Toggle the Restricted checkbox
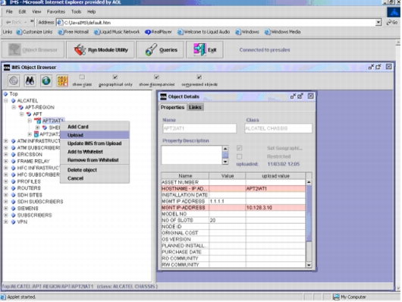402x302 pixels. click(x=239, y=156)
